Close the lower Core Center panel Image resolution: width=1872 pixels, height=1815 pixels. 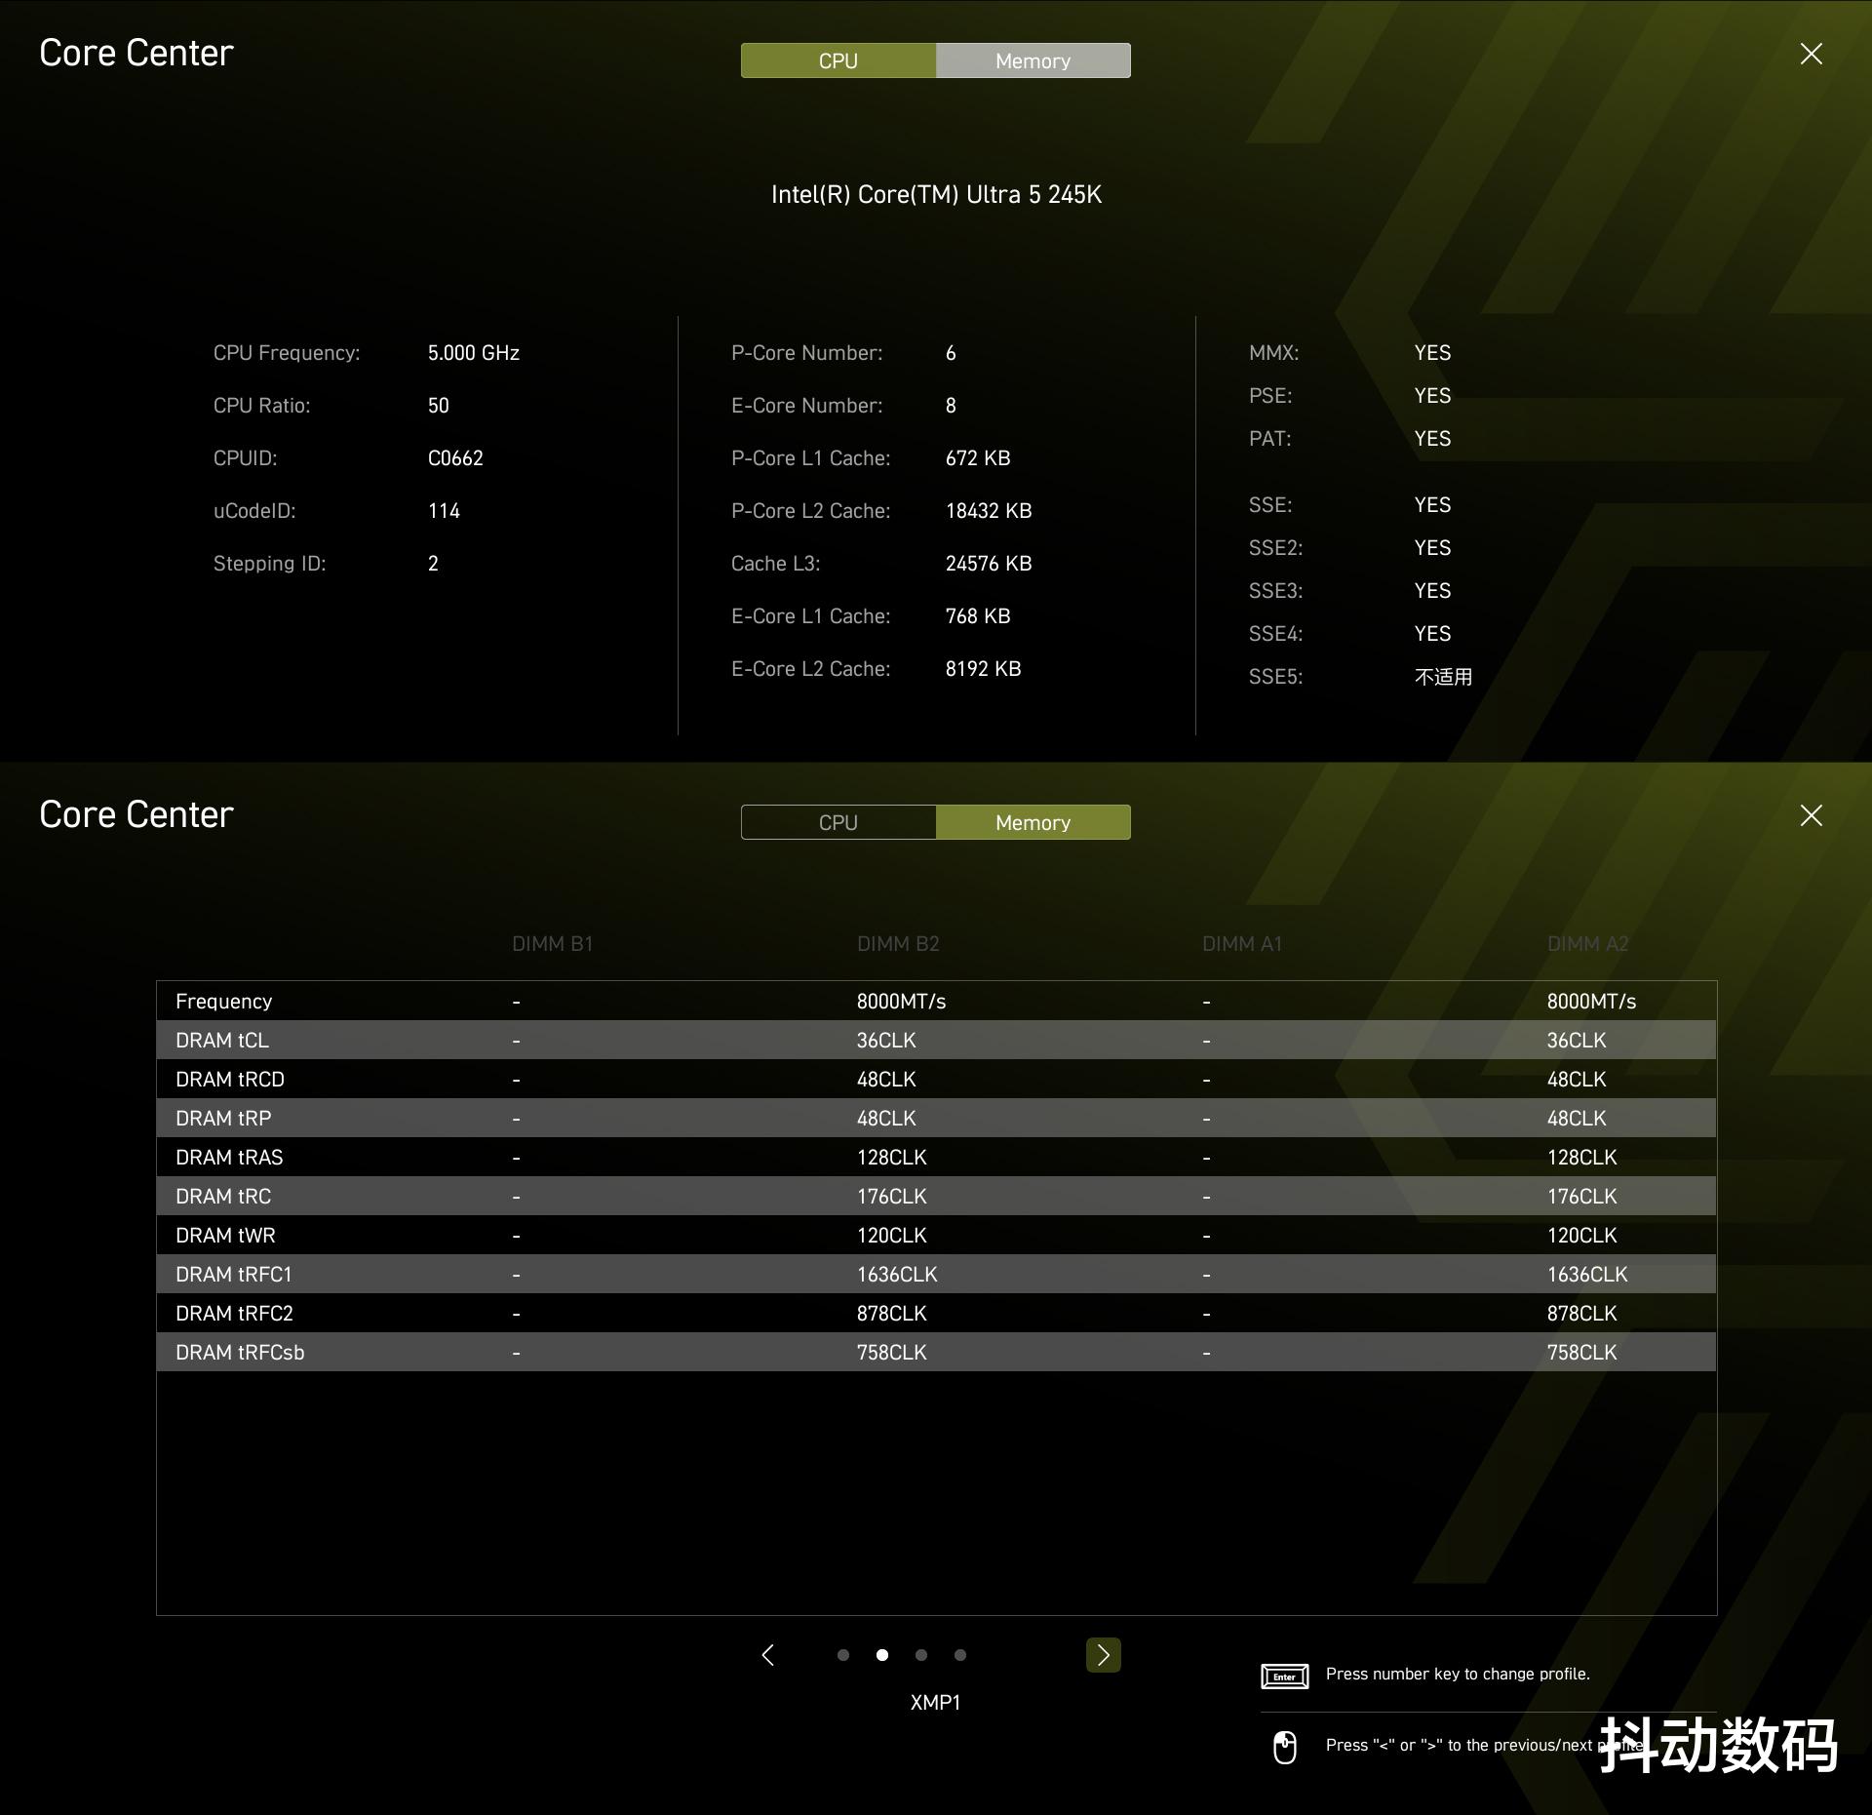pyautogui.click(x=1811, y=815)
